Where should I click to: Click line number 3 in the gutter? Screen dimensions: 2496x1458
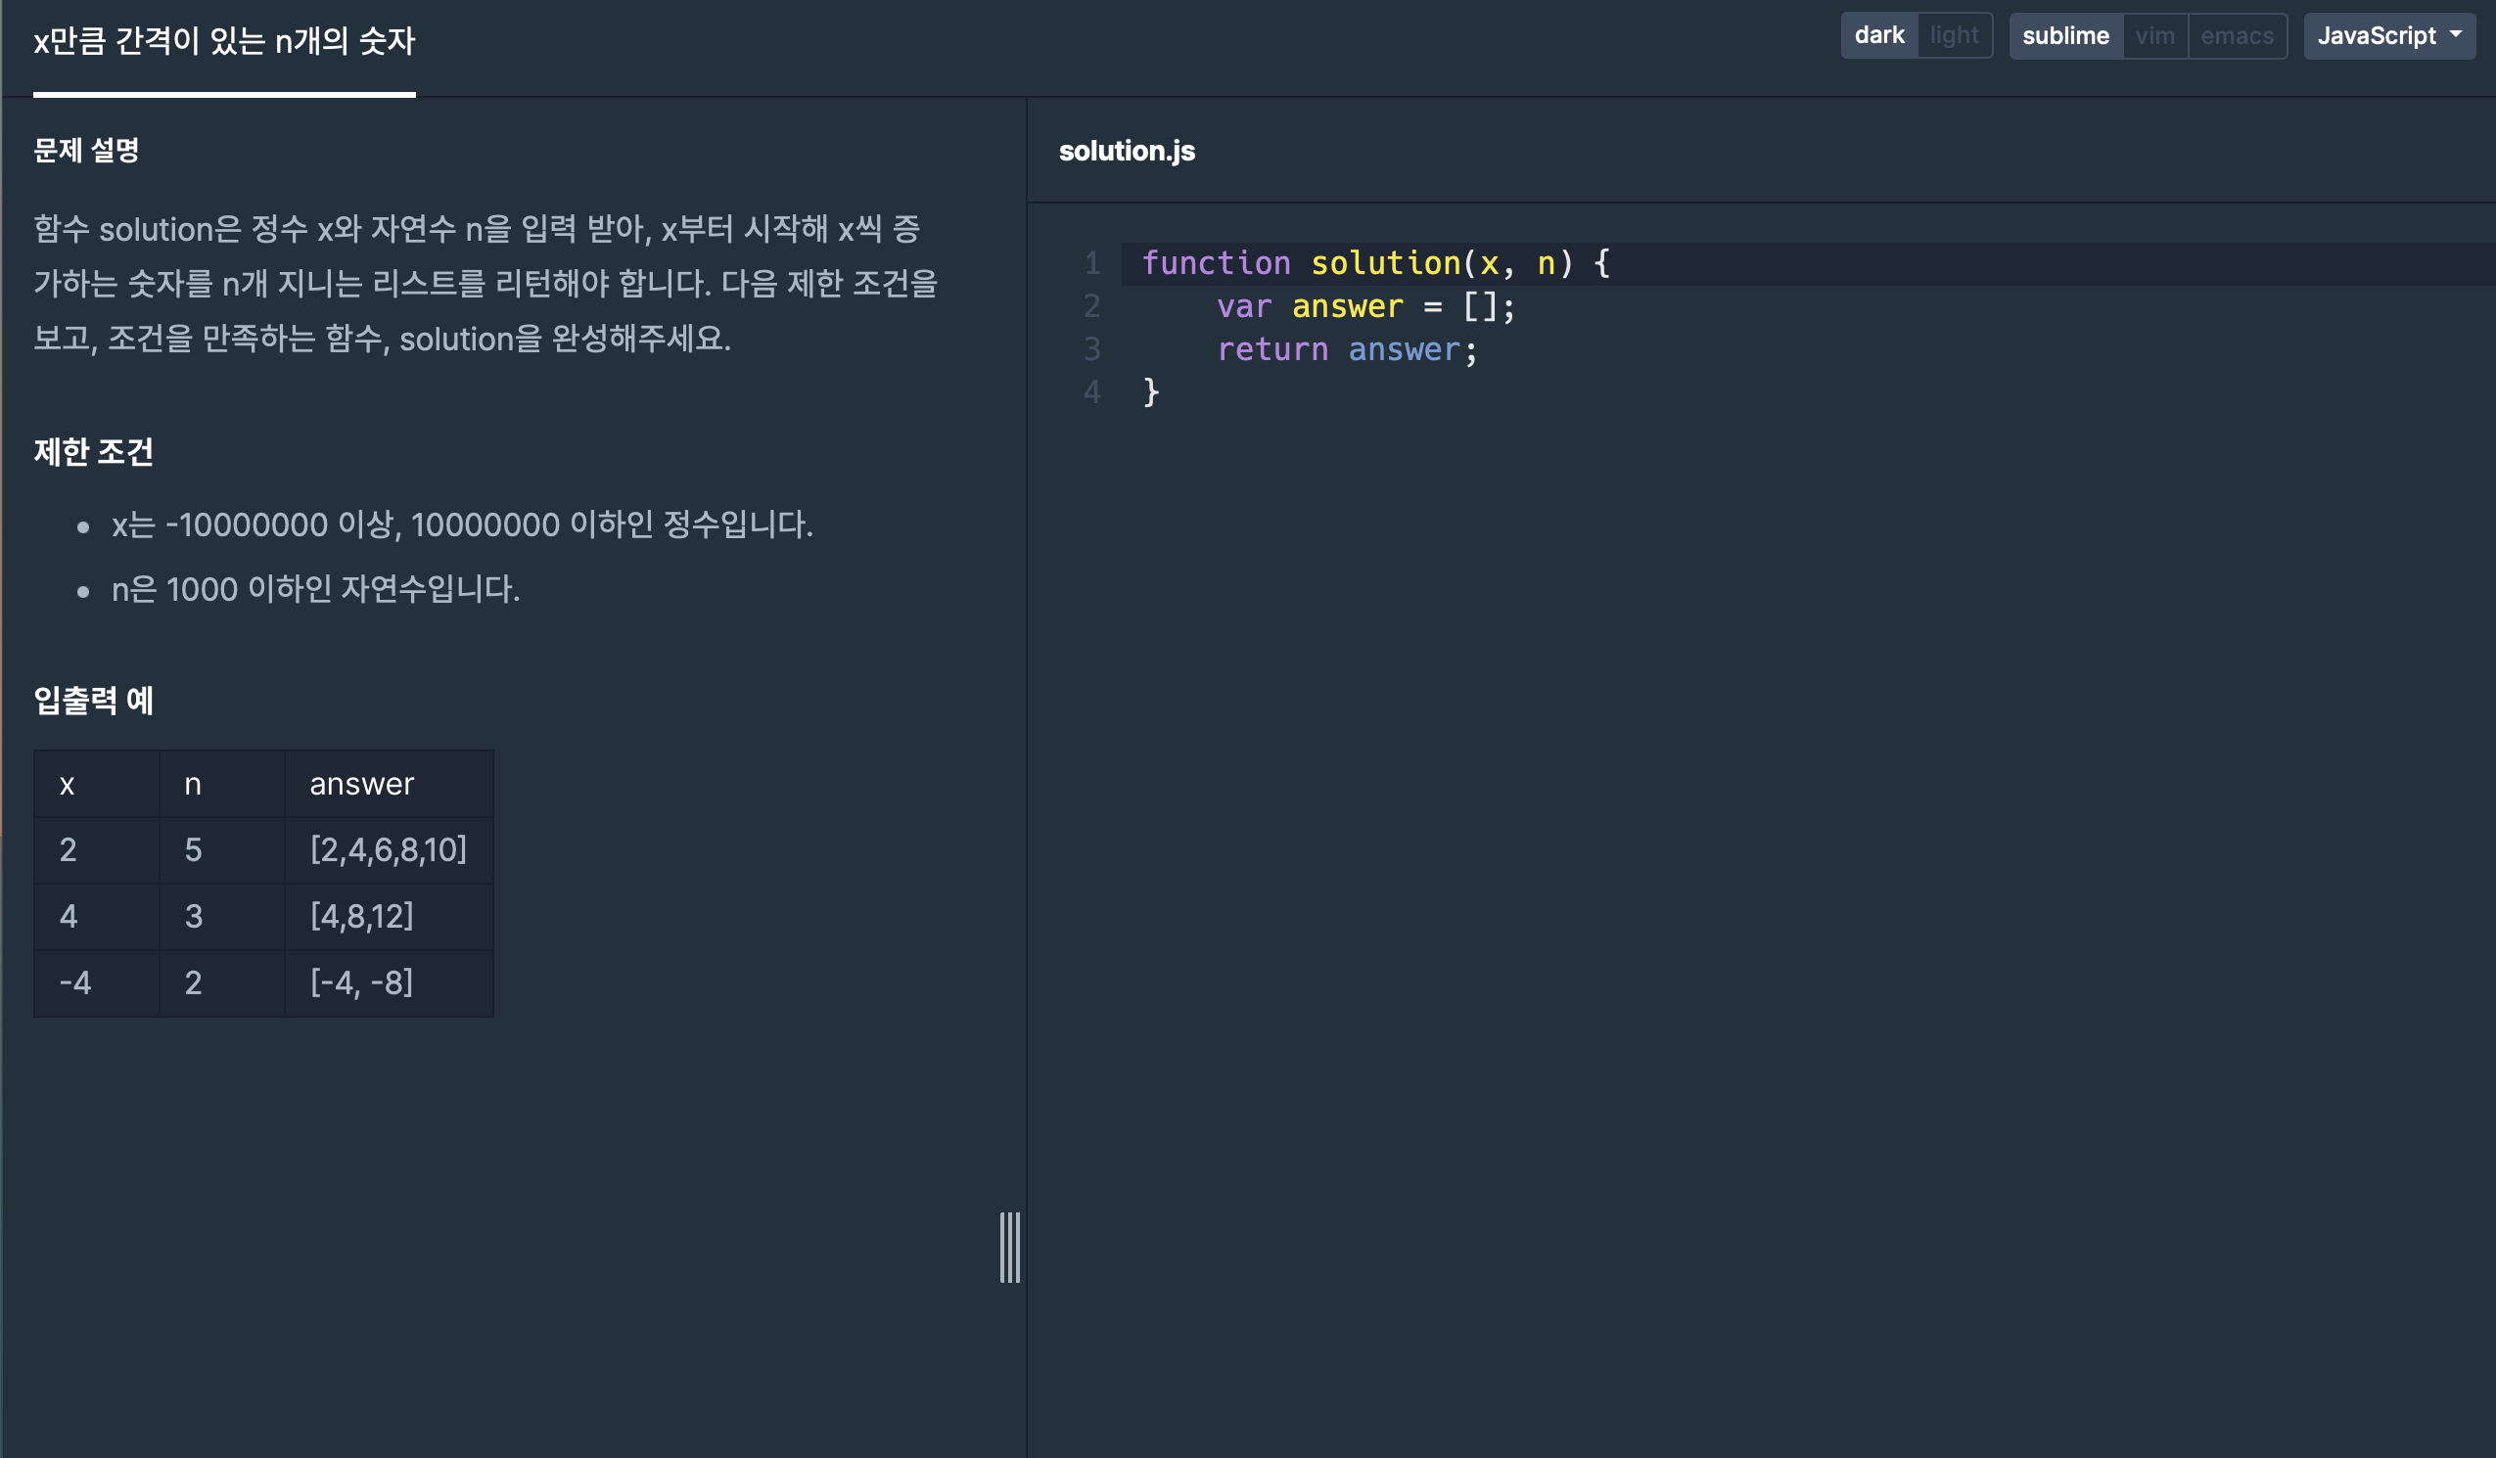(1091, 349)
